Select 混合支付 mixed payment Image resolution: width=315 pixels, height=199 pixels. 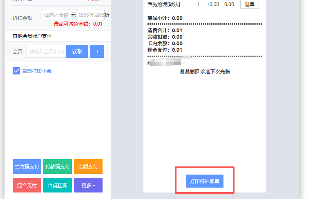point(27,185)
